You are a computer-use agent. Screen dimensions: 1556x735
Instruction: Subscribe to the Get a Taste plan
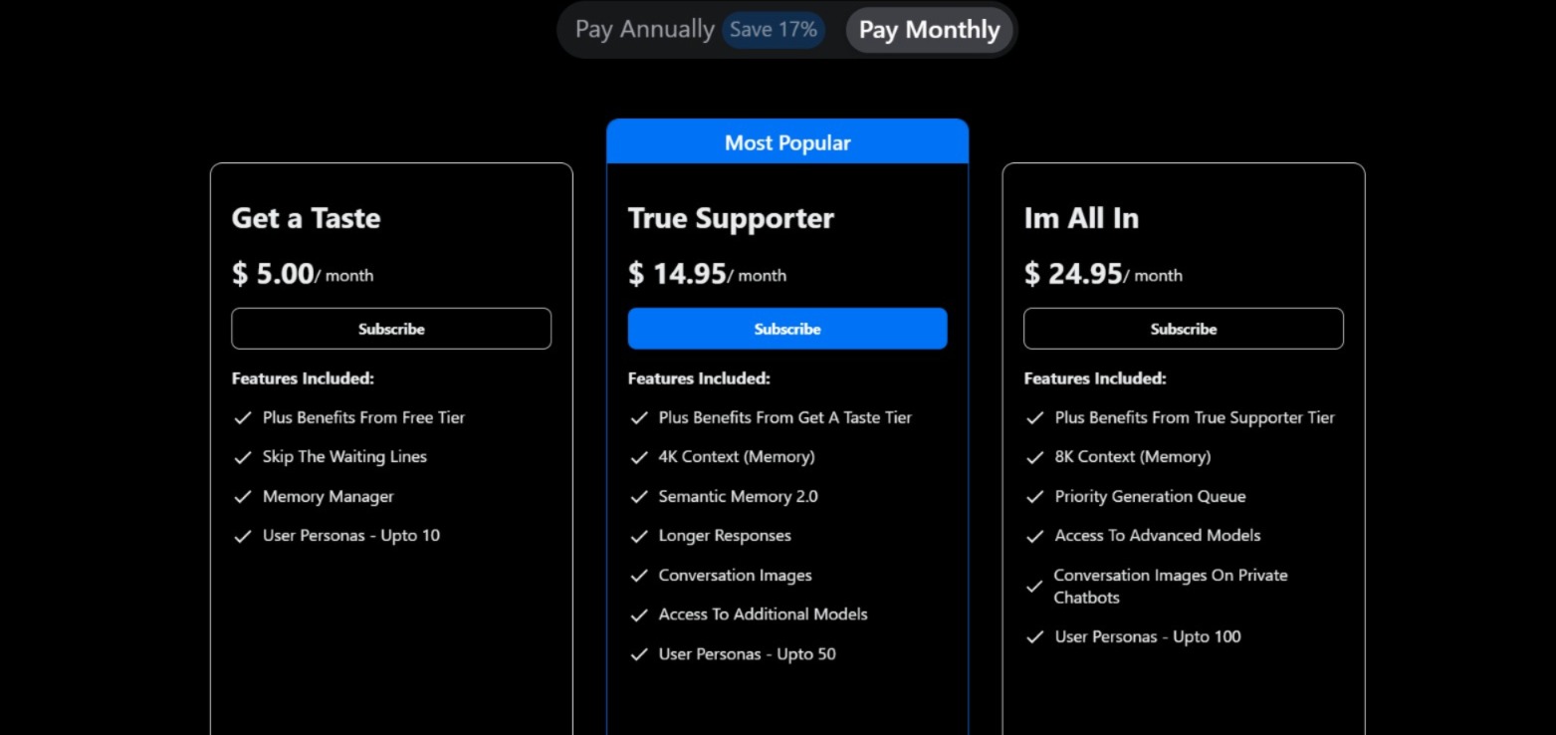(x=391, y=329)
